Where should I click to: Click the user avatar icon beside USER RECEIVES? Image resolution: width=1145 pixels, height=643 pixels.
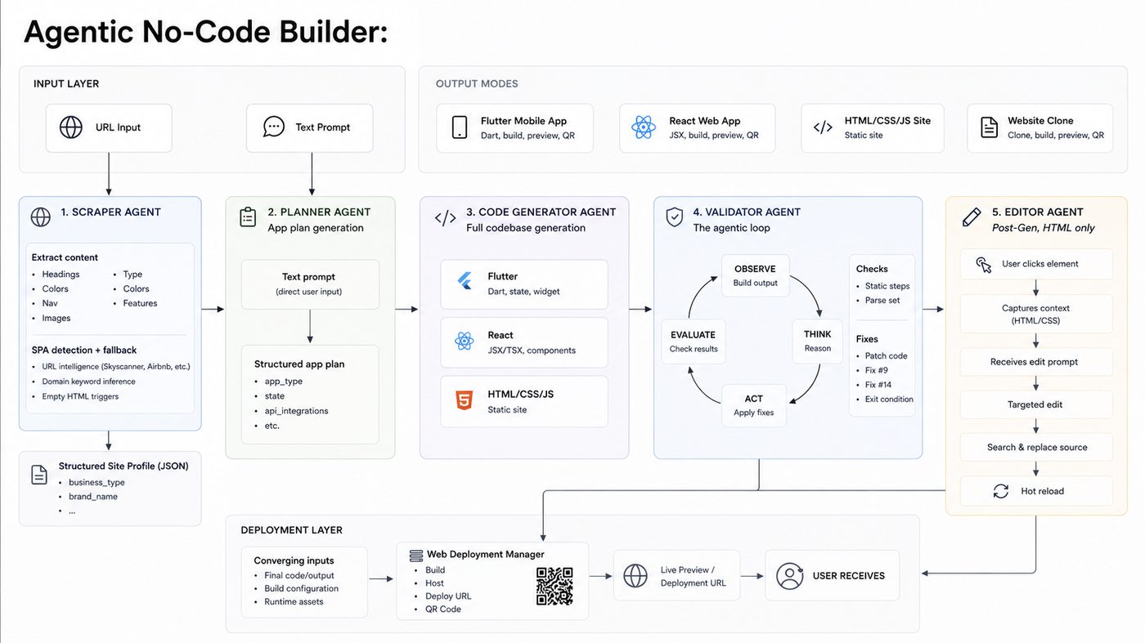(x=789, y=576)
